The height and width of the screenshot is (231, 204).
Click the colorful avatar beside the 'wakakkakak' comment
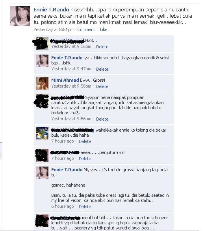[42, 133]
